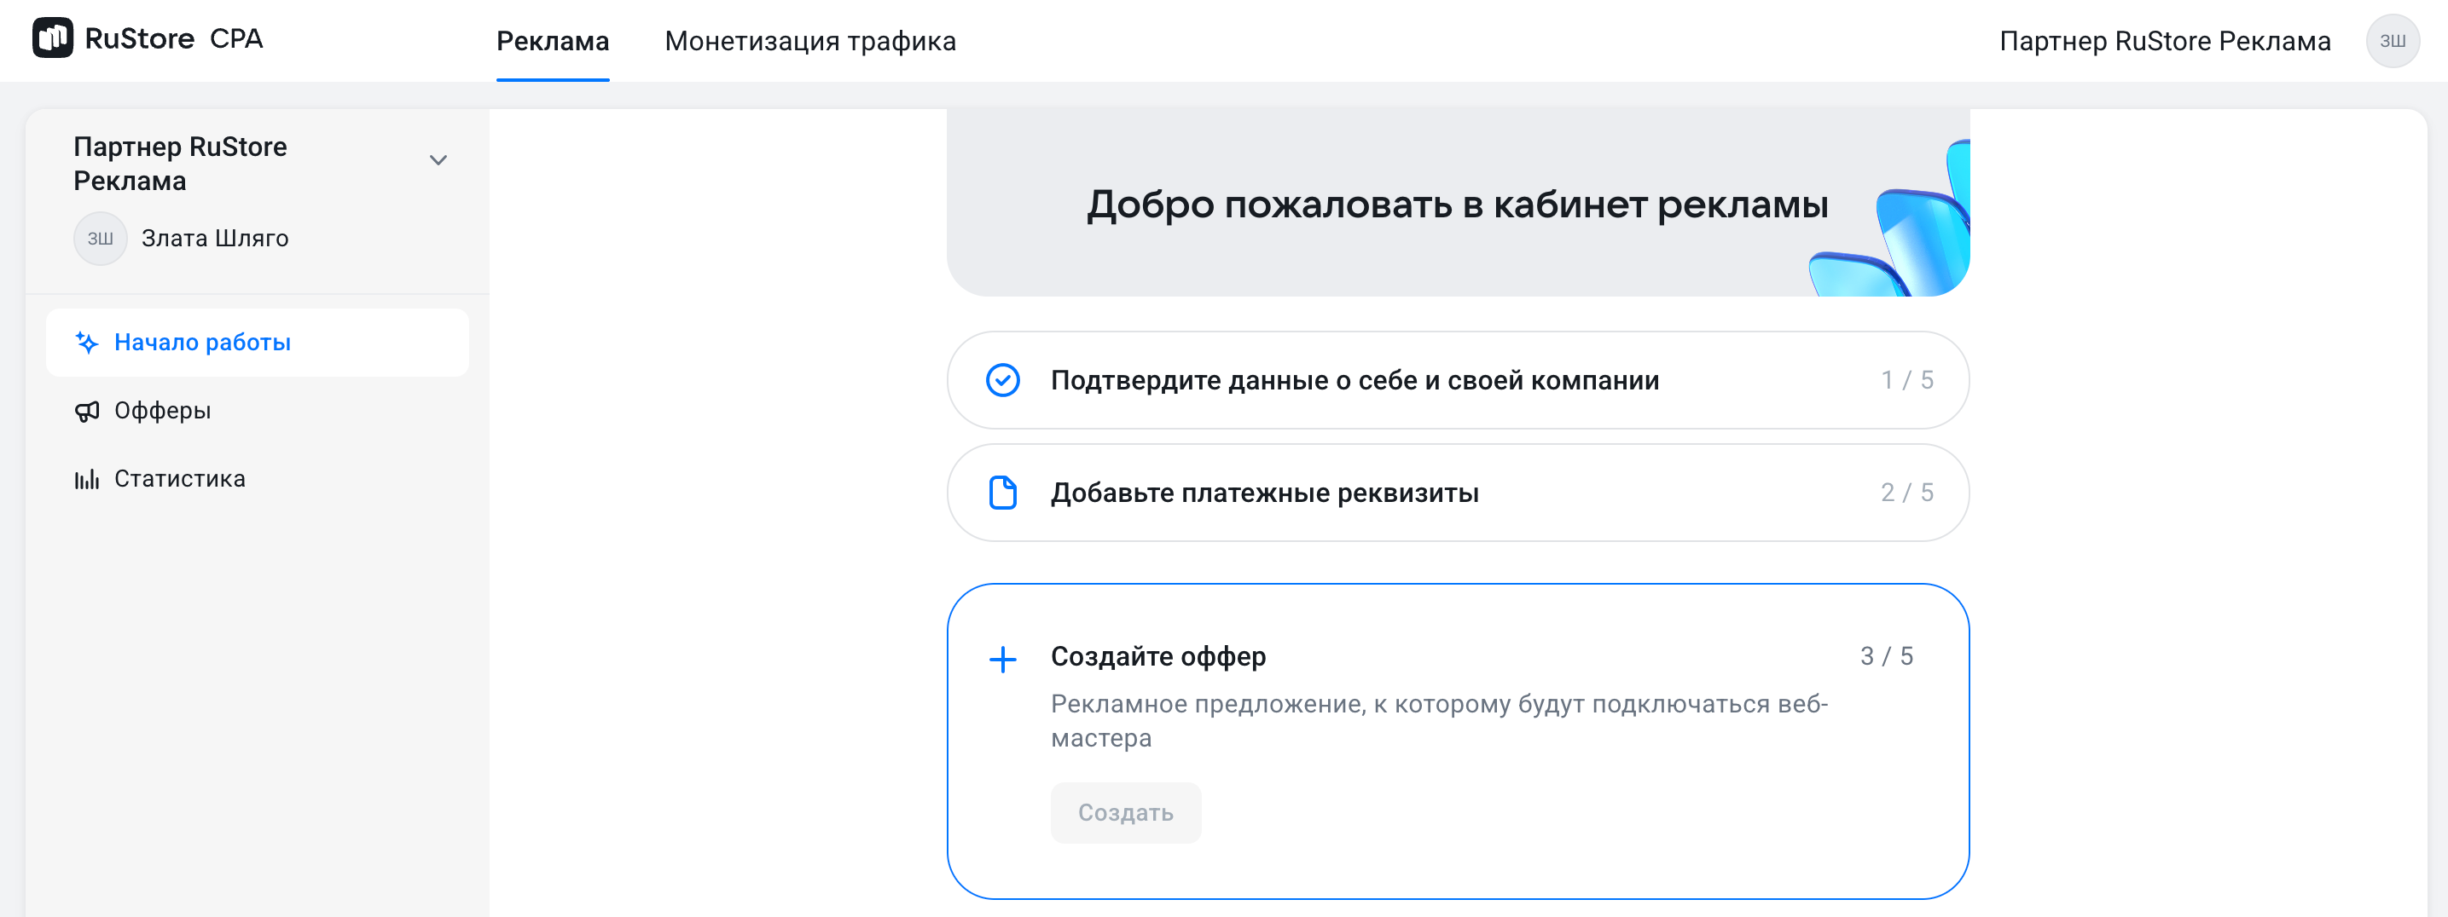The width and height of the screenshot is (2448, 917).
Task: Open Офферы in the sidebar
Action: pyautogui.click(x=163, y=411)
